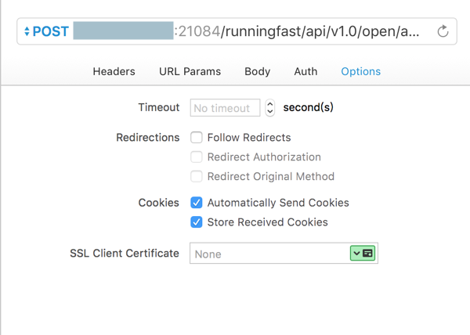Click the blurred host portion of URL
This screenshot has width=470, height=335.
click(123, 32)
